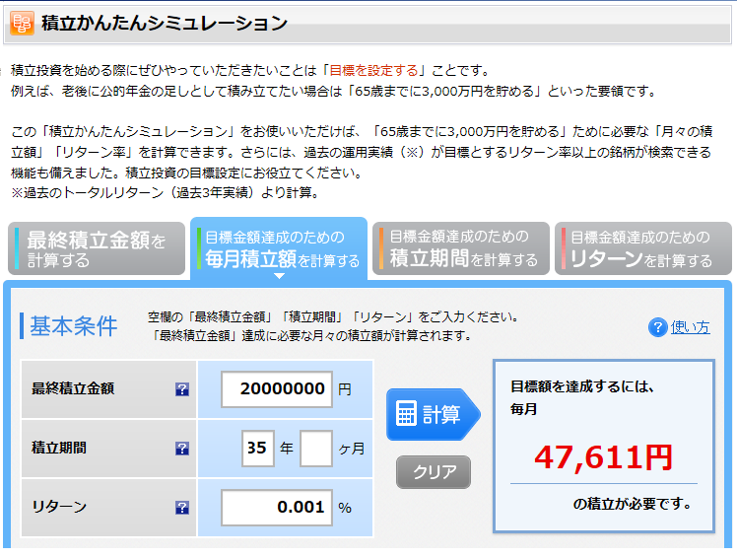Click the リターン row label
Screen dimensions: 737x557
59,507
